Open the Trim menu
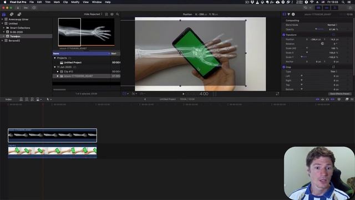 [48, 2]
